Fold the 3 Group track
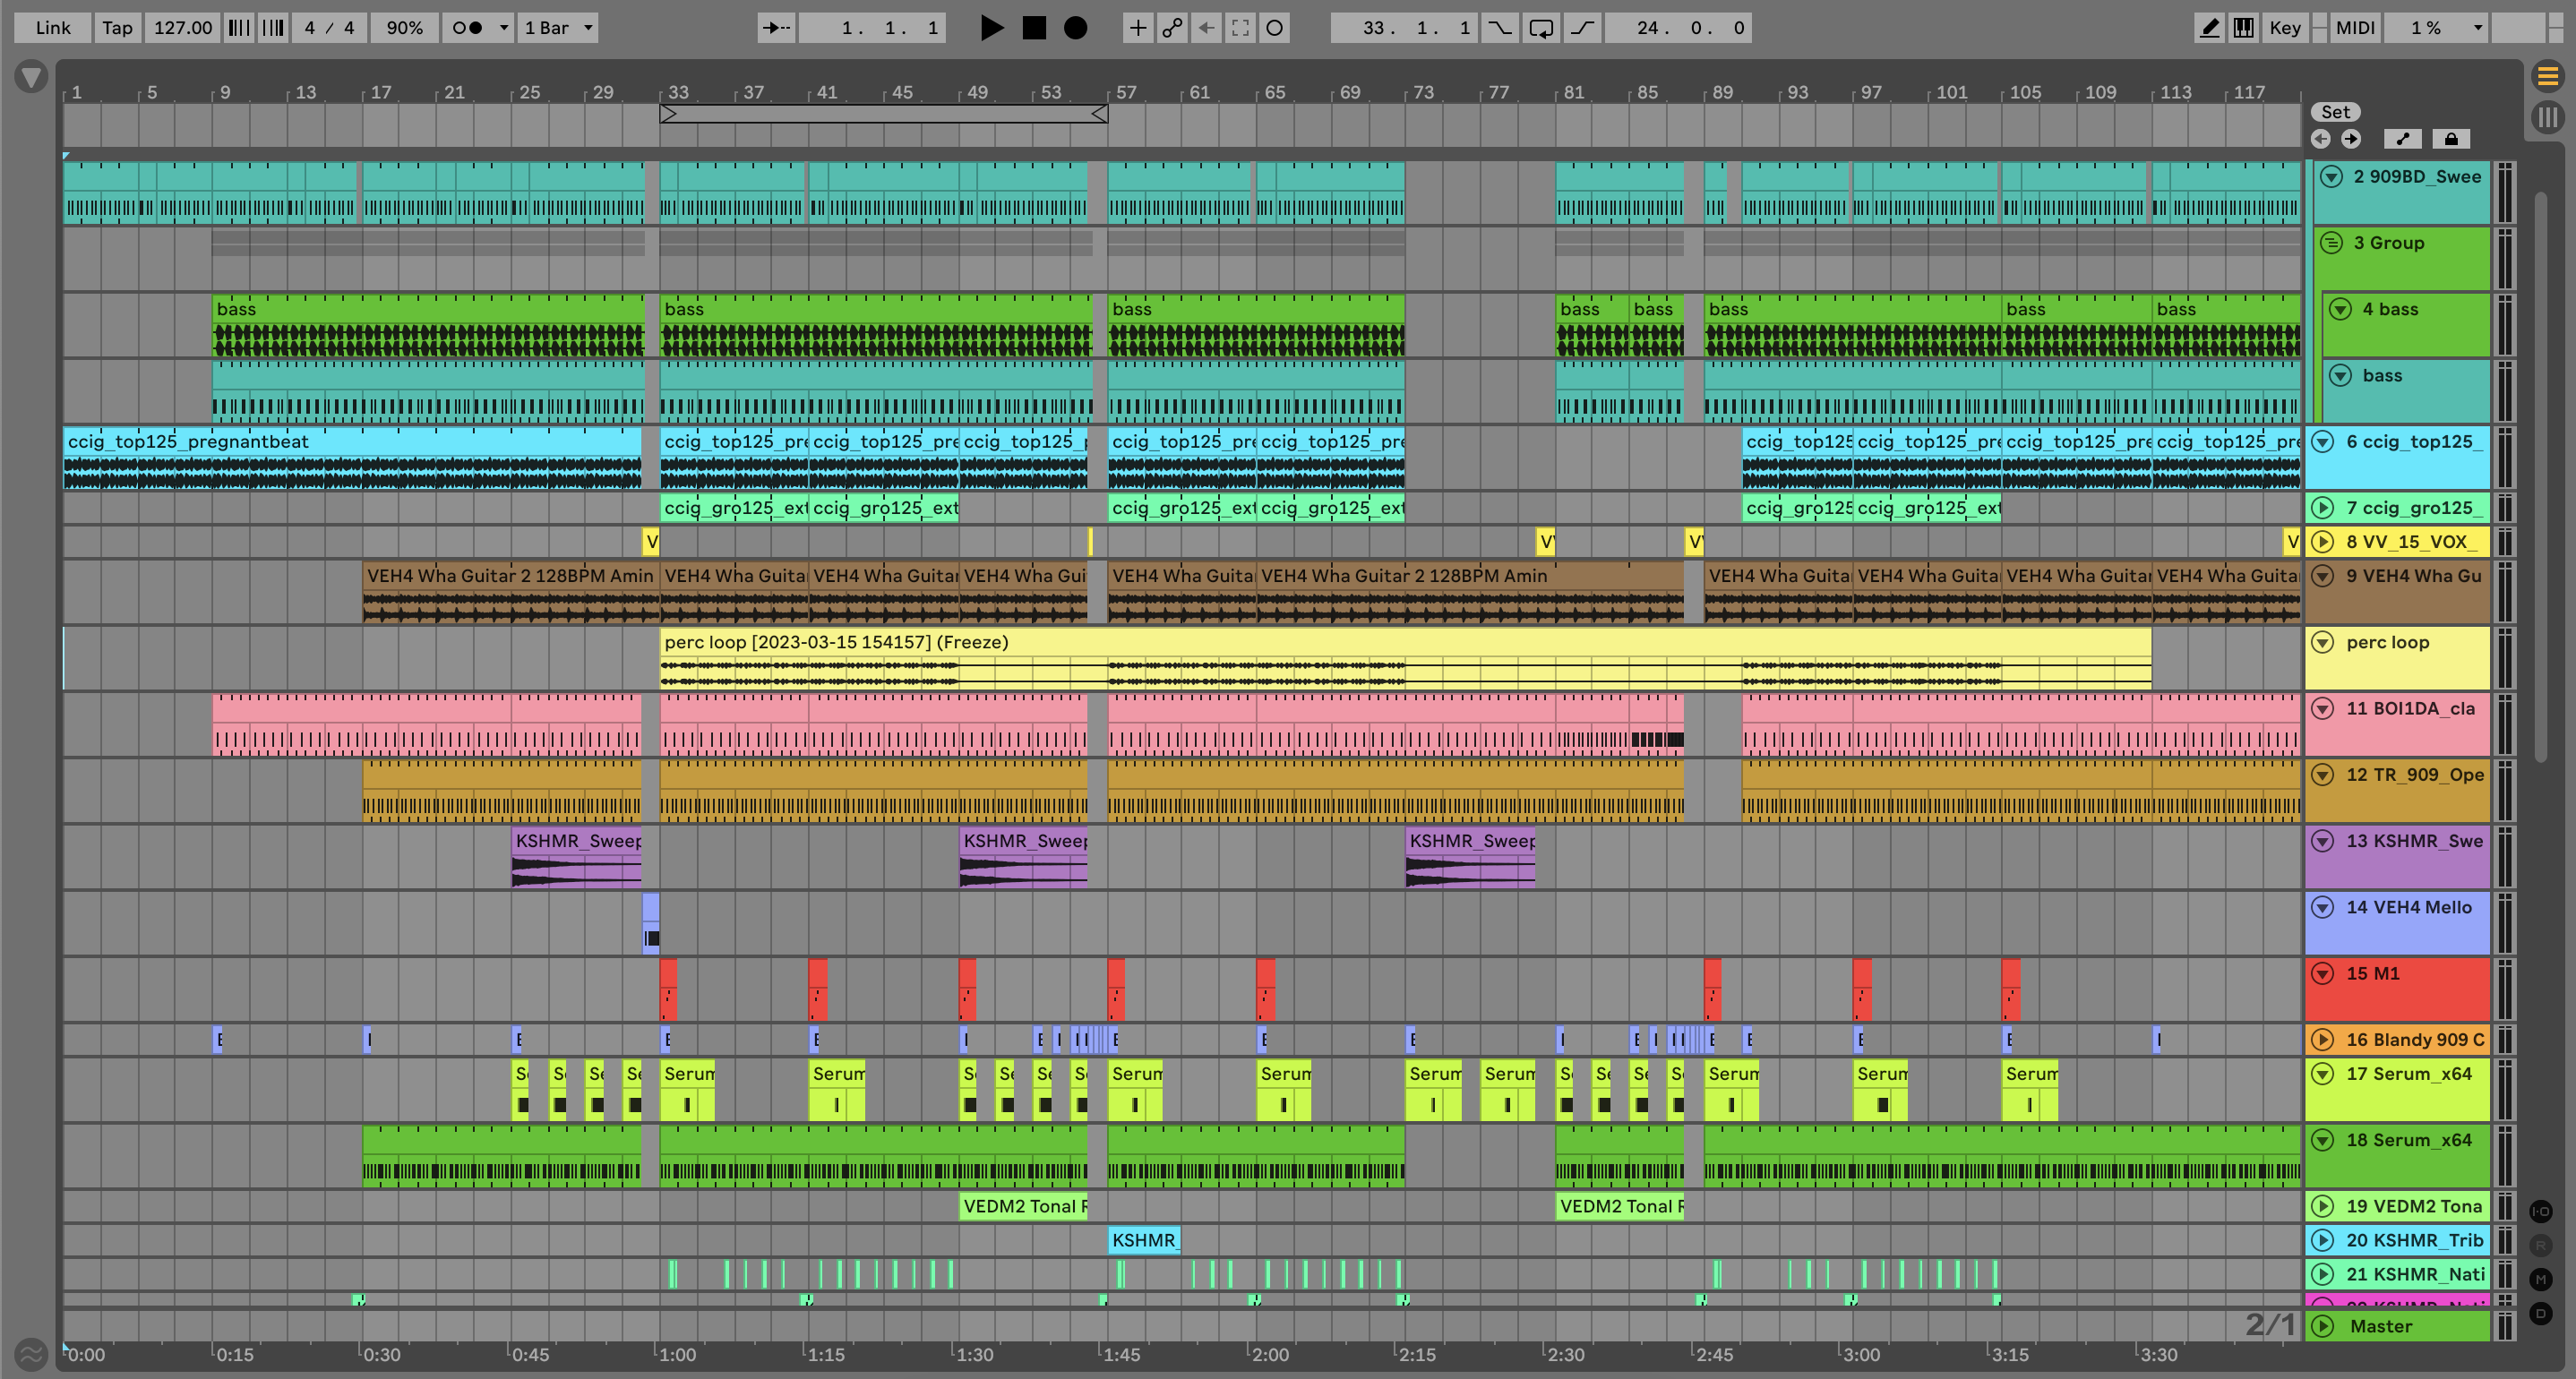Screen dimensions: 2576x1379 (x=2331, y=243)
